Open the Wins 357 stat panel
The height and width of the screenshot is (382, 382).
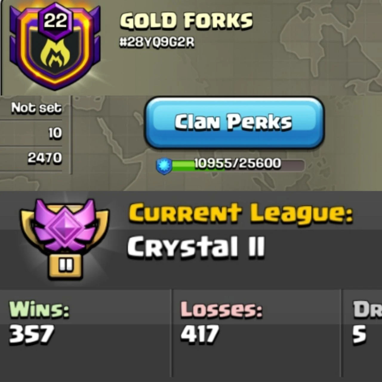(x=86, y=333)
